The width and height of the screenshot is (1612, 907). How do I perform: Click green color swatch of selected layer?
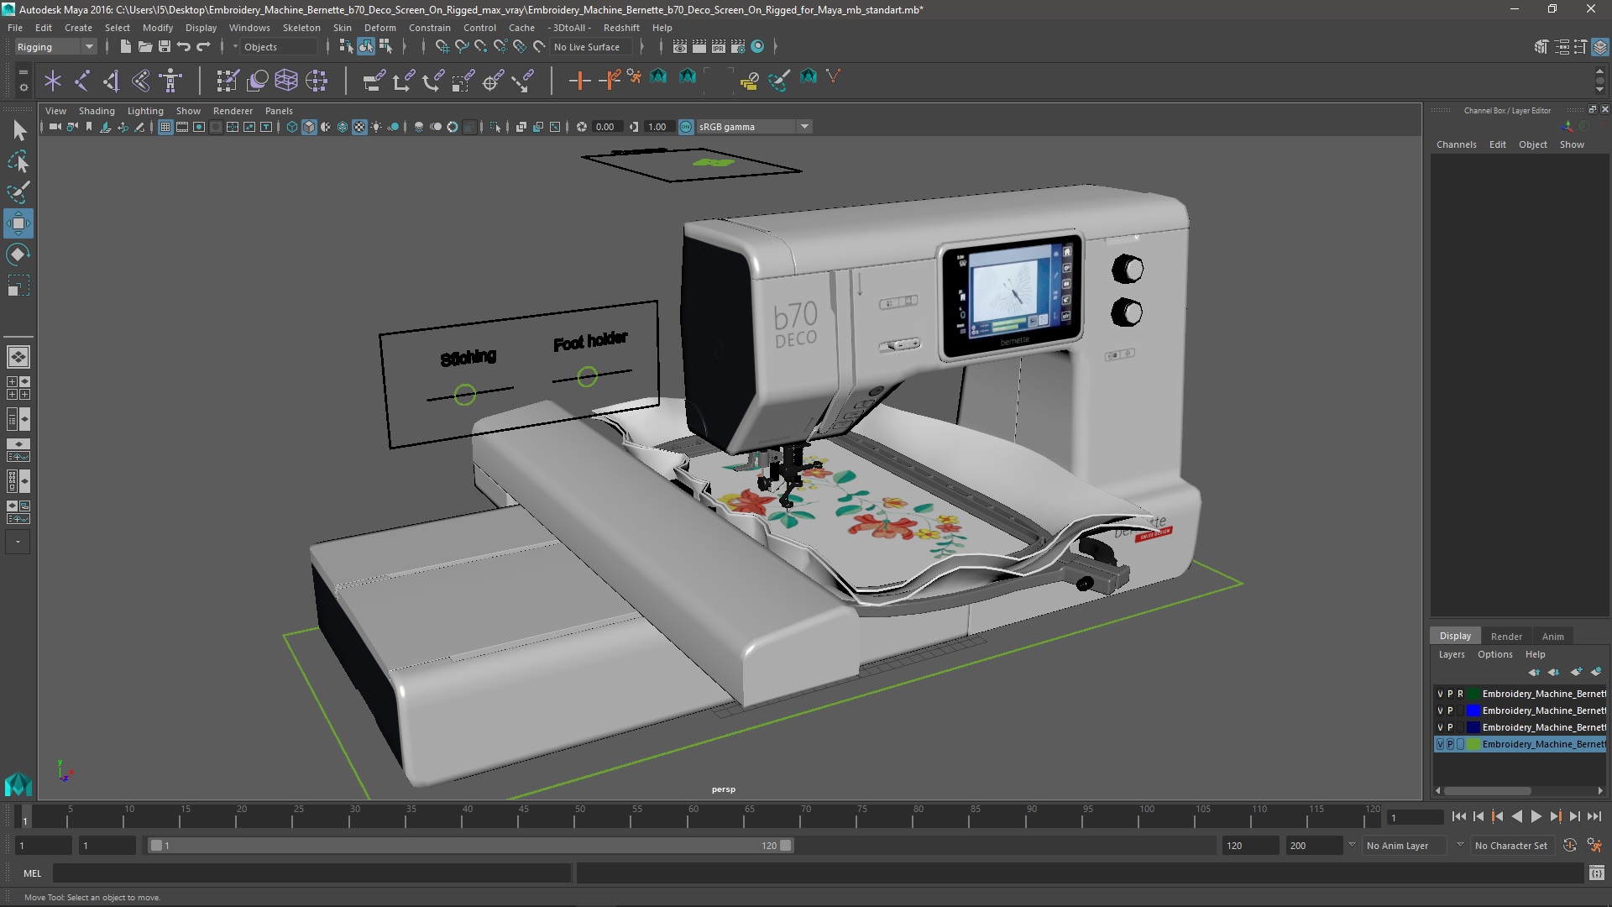pyautogui.click(x=1473, y=744)
